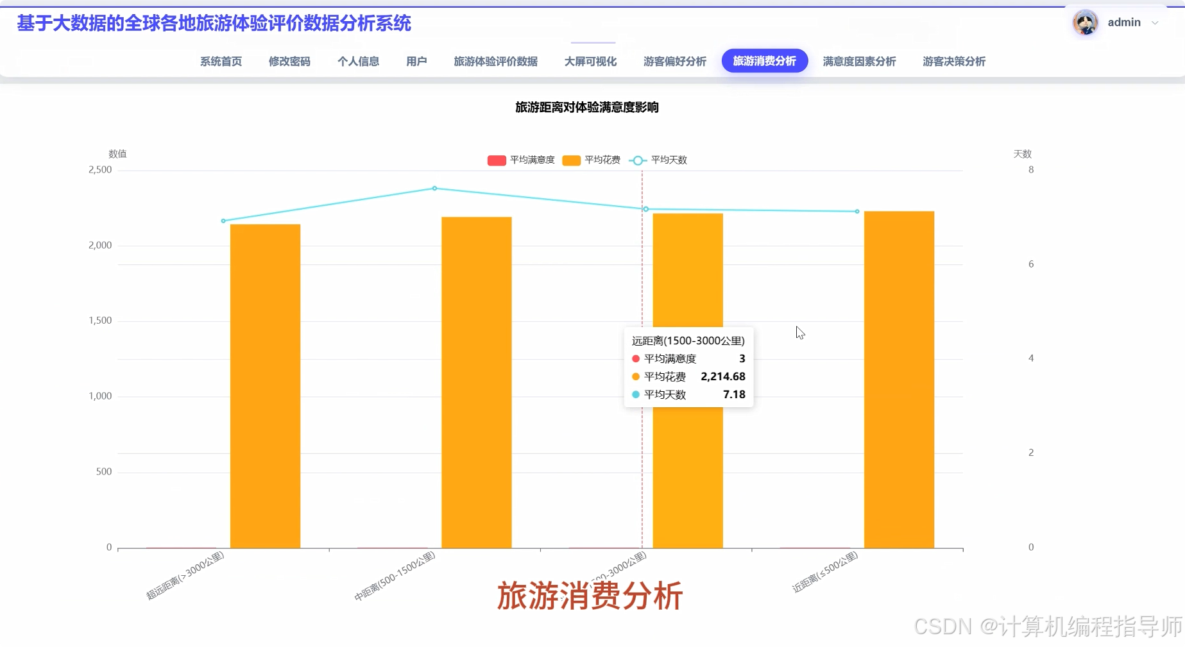Switch to 大屏可视化 view
This screenshot has height=647, width=1185.
[x=590, y=62]
